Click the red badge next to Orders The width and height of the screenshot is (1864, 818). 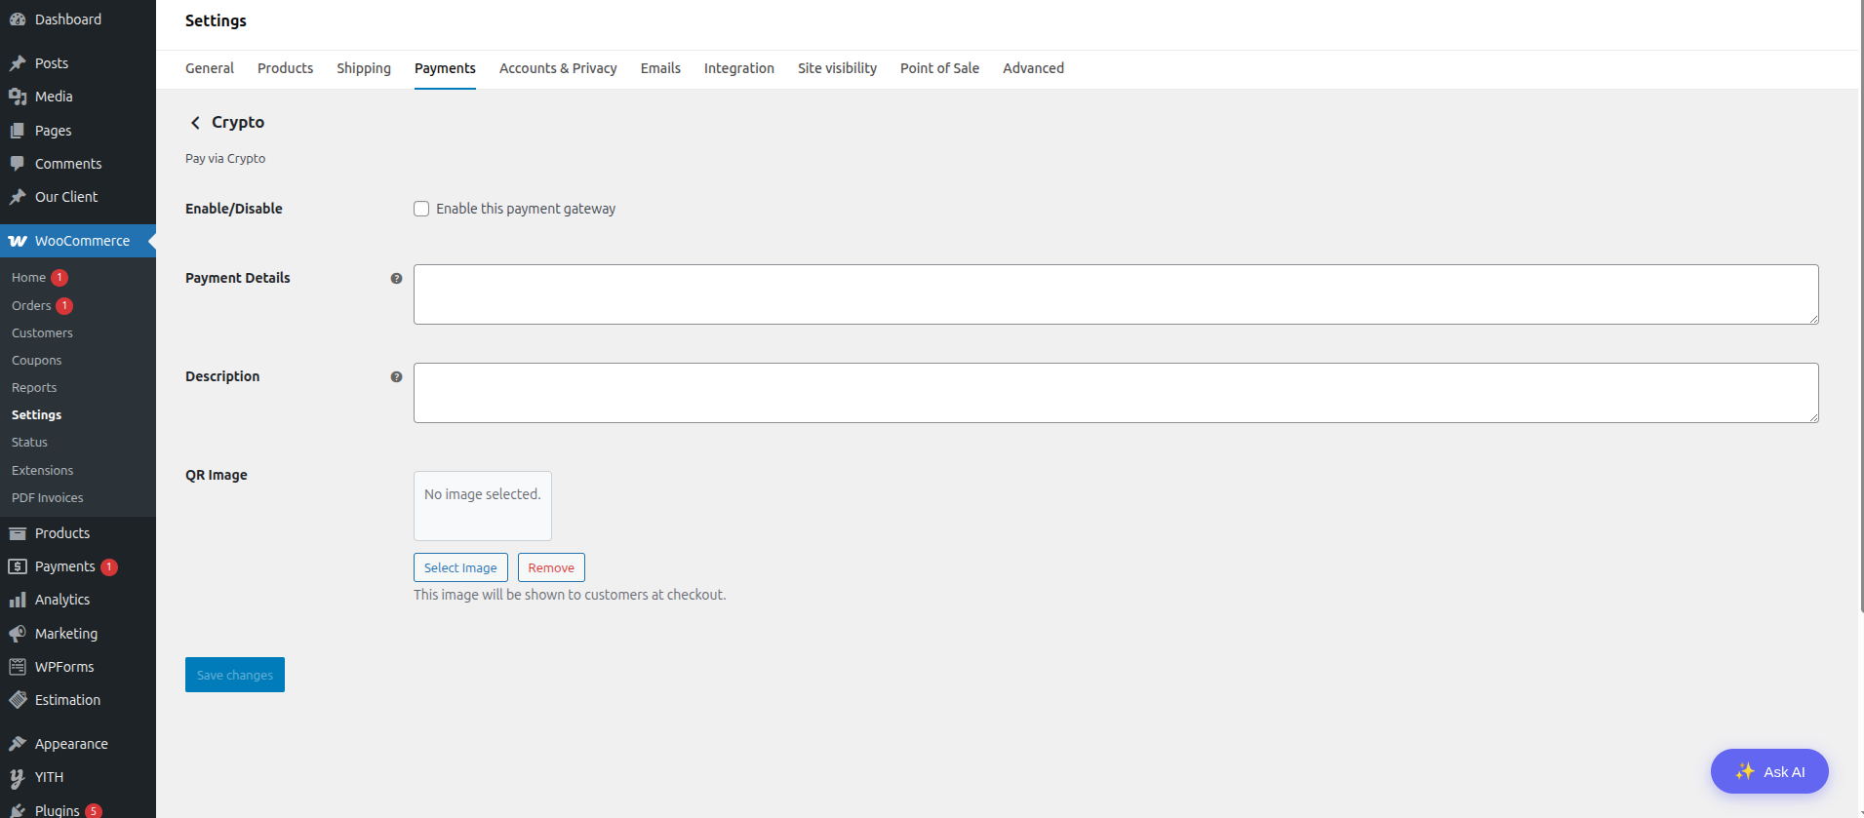pos(64,306)
